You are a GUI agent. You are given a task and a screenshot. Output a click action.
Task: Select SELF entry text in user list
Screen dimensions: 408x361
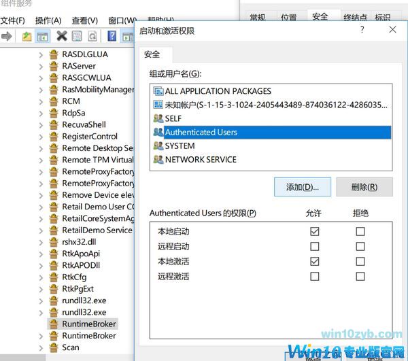[x=173, y=118]
